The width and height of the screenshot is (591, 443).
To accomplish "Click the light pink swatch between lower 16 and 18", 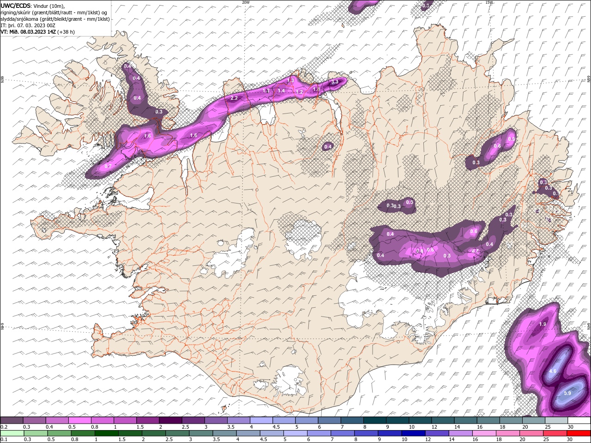I will [484, 433].
